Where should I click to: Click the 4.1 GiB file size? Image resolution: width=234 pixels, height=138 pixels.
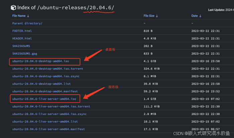150,61
